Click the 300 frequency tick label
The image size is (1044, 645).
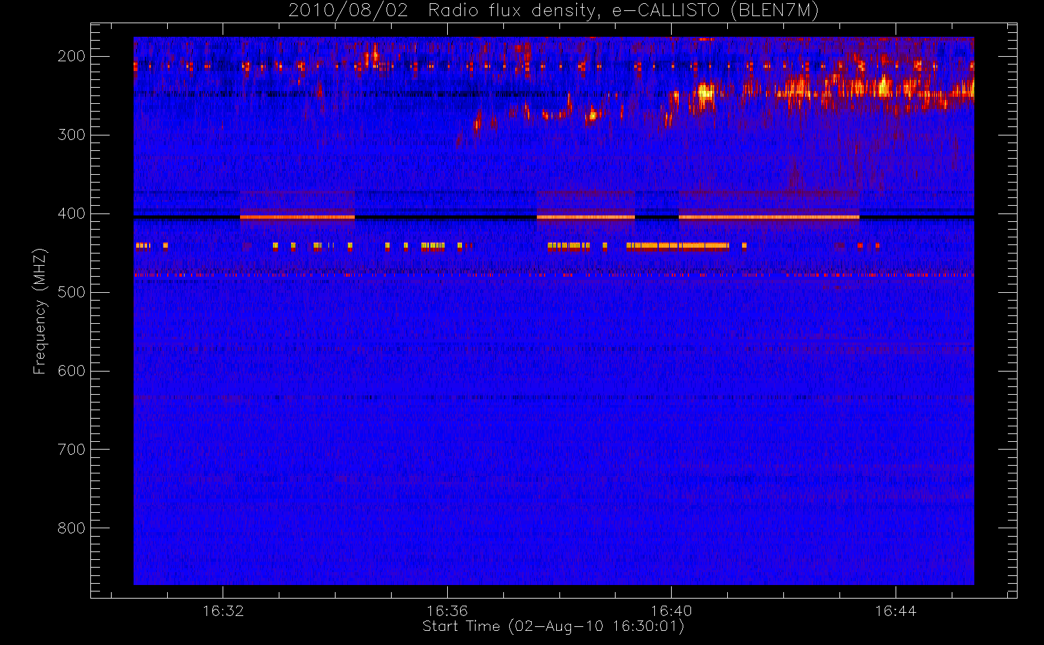71,135
